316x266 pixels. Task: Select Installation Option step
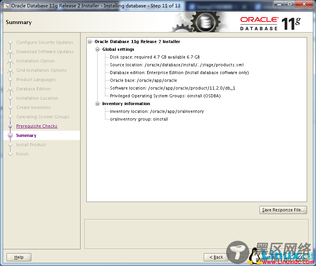click(x=35, y=61)
